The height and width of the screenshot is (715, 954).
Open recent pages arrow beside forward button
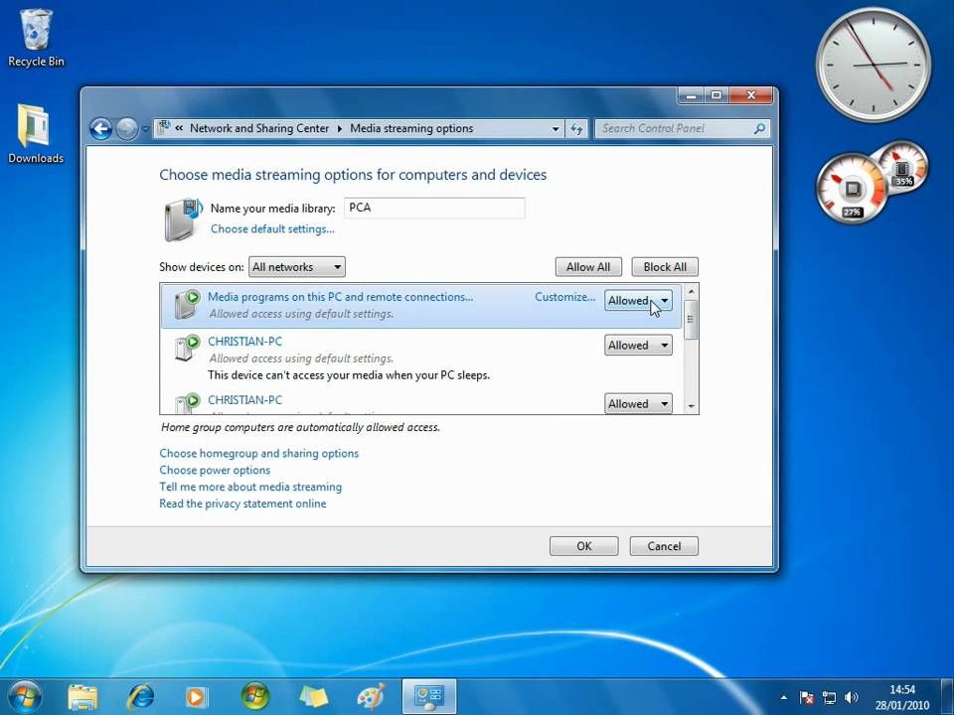145,129
